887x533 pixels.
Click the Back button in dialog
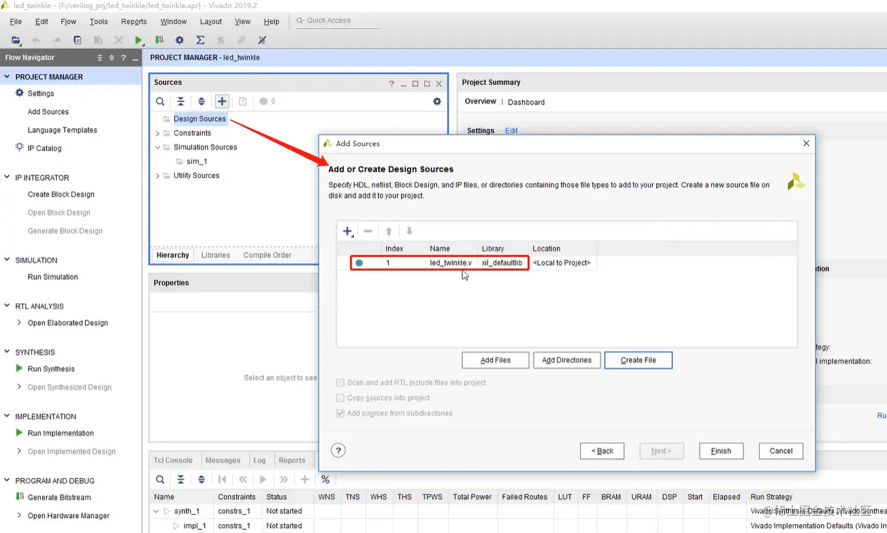[602, 451]
